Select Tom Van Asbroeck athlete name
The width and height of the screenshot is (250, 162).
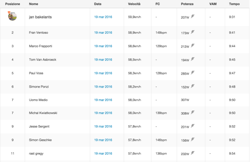pyautogui.click(x=43, y=60)
